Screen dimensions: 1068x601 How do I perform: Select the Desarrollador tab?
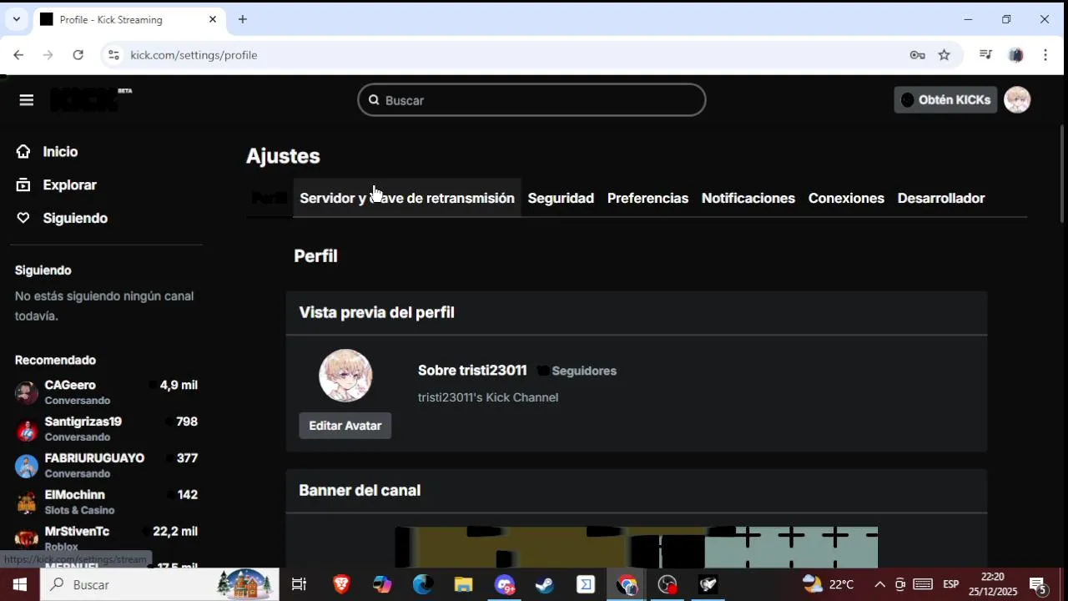pos(941,199)
